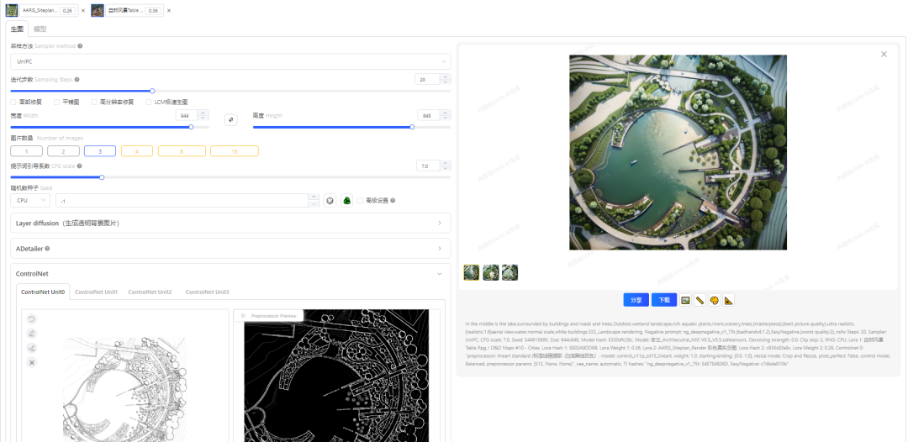Screen dimensions: 908x442
Task: Show help for CFG scale
Action: tap(80, 166)
